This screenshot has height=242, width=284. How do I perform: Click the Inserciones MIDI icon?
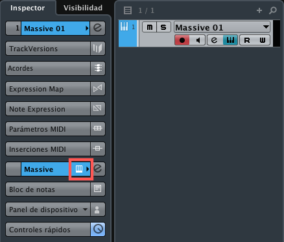(x=98, y=149)
